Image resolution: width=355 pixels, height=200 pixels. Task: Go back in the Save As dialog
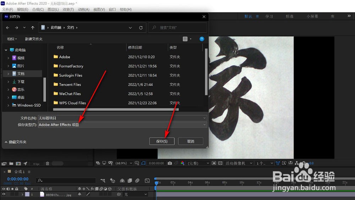(x=7, y=28)
